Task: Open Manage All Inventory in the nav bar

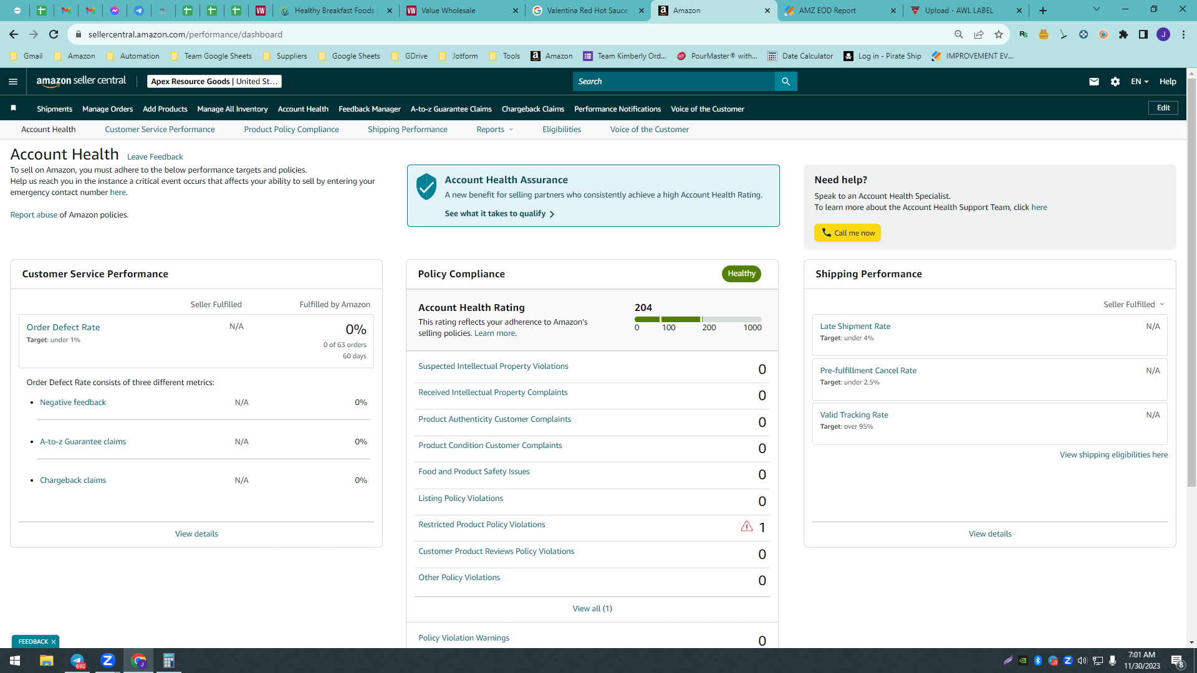Action: (x=233, y=109)
